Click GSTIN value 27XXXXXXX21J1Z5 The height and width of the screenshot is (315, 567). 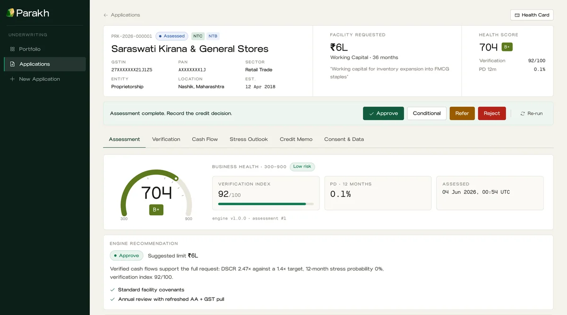click(132, 70)
